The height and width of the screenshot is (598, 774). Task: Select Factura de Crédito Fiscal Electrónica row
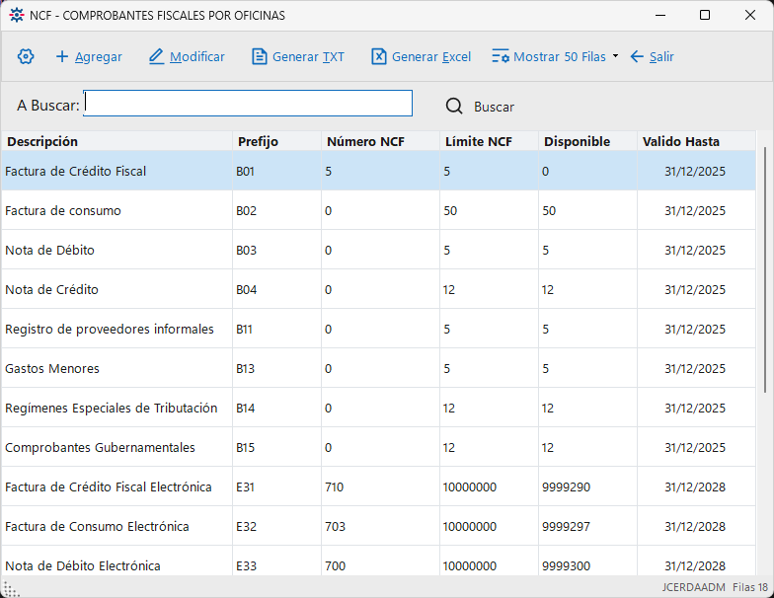pos(379,486)
